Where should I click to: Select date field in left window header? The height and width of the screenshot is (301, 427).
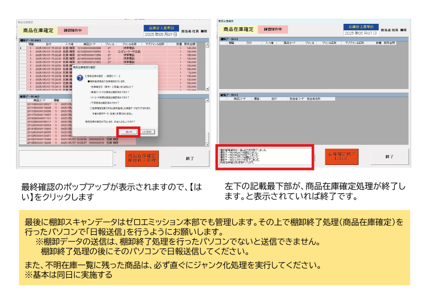pyautogui.click(x=161, y=34)
